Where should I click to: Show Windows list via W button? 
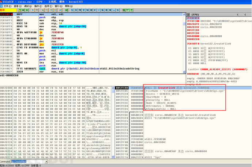pos(88,10)
